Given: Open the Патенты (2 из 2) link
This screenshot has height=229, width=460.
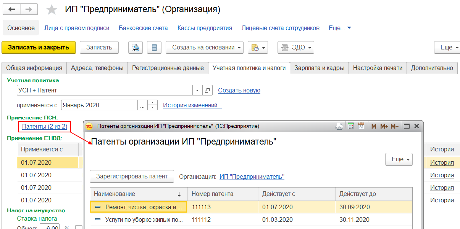Looking at the screenshot, I should pos(45,126).
